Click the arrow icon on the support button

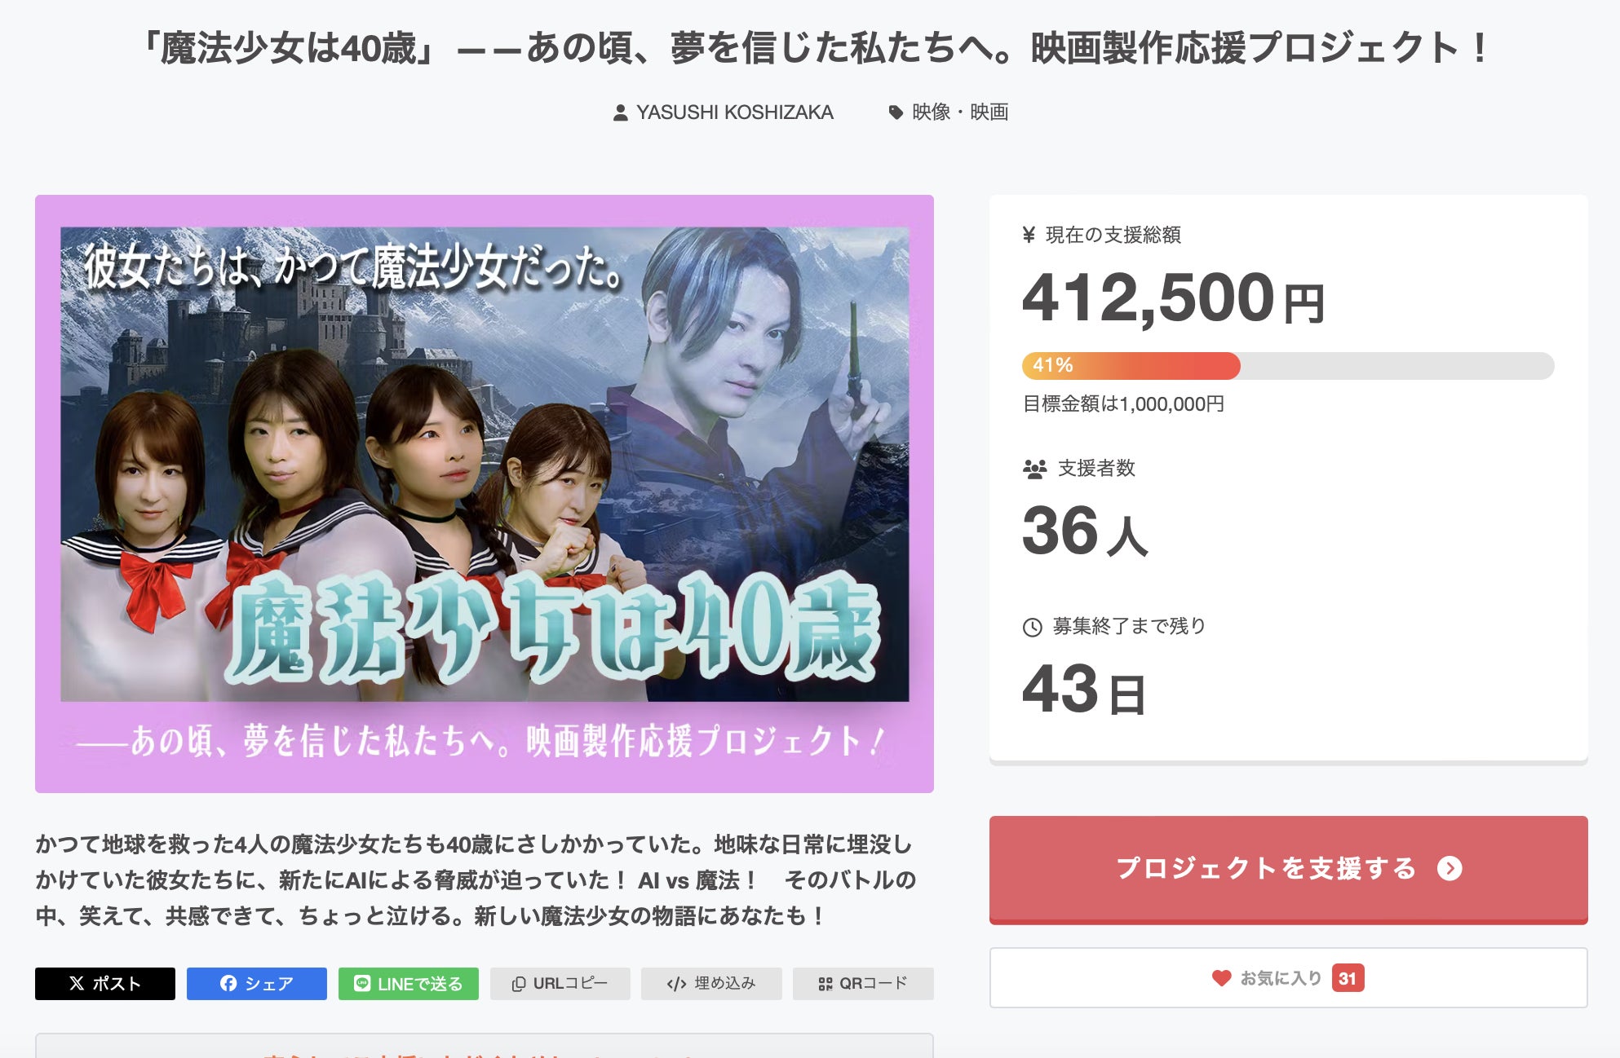click(x=1450, y=869)
